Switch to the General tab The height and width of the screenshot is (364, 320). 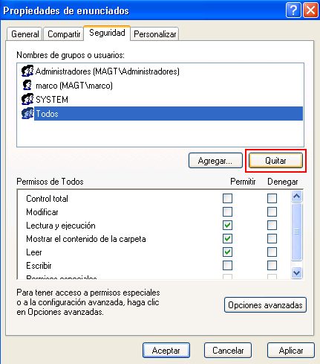click(x=25, y=34)
